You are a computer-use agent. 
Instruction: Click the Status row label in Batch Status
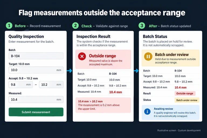(x=147, y=100)
